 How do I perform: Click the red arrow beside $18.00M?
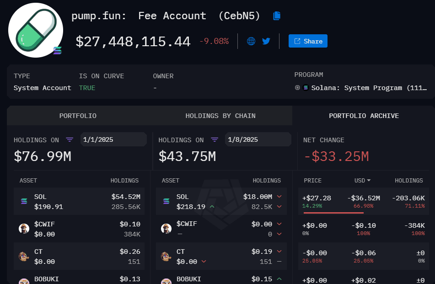pyautogui.click(x=279, y=196)
